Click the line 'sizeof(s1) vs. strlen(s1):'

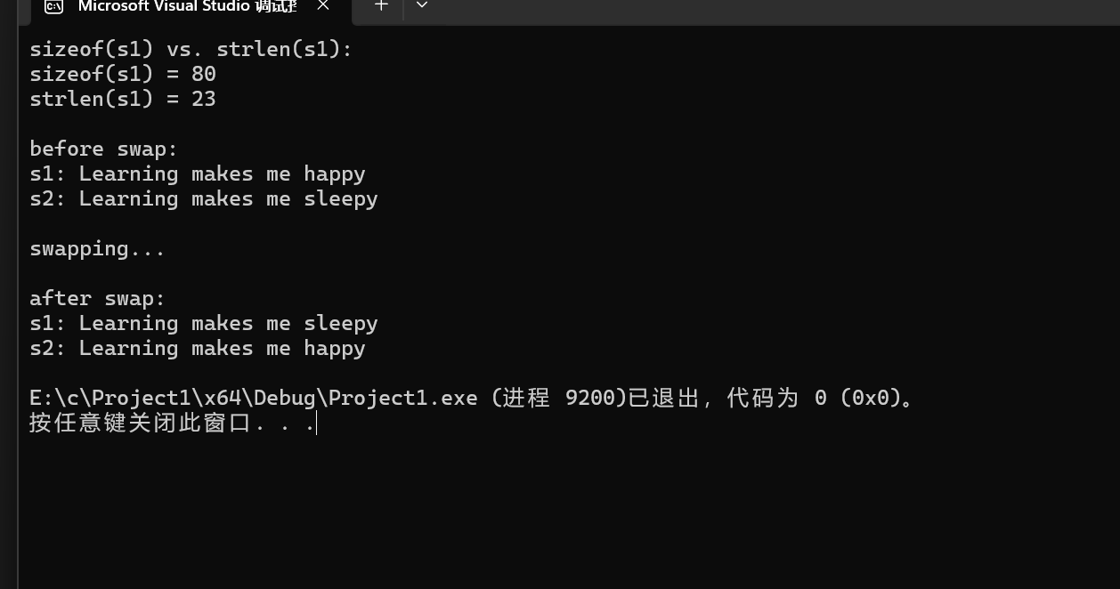click(x=191, y=49)
